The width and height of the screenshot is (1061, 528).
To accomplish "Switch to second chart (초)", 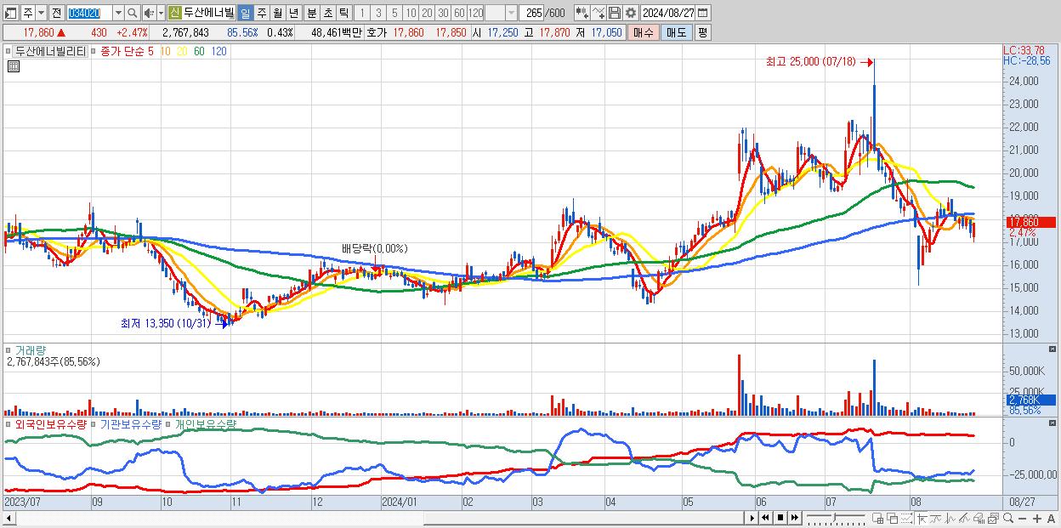I will point(326,13).
